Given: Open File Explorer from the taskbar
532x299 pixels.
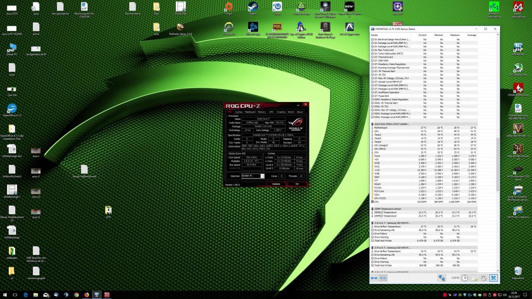Looking at the screenshot, I should [x=35, y=295].
